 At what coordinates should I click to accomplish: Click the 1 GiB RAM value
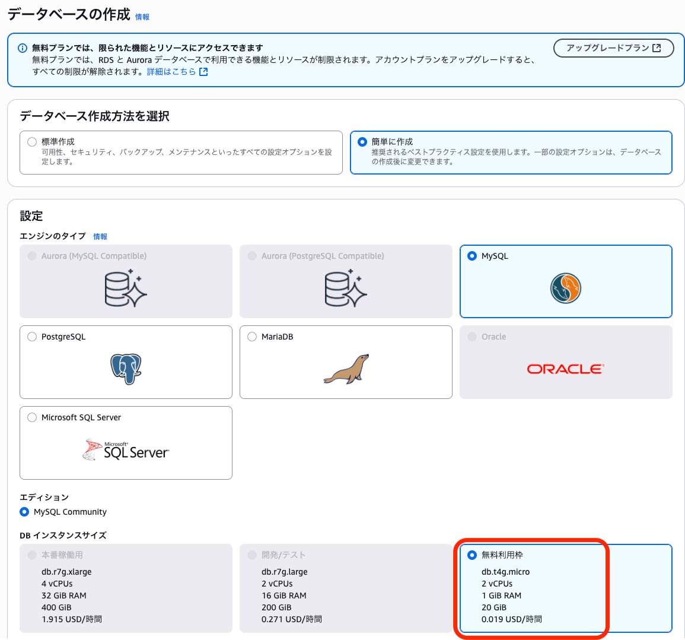pos(502,595)
